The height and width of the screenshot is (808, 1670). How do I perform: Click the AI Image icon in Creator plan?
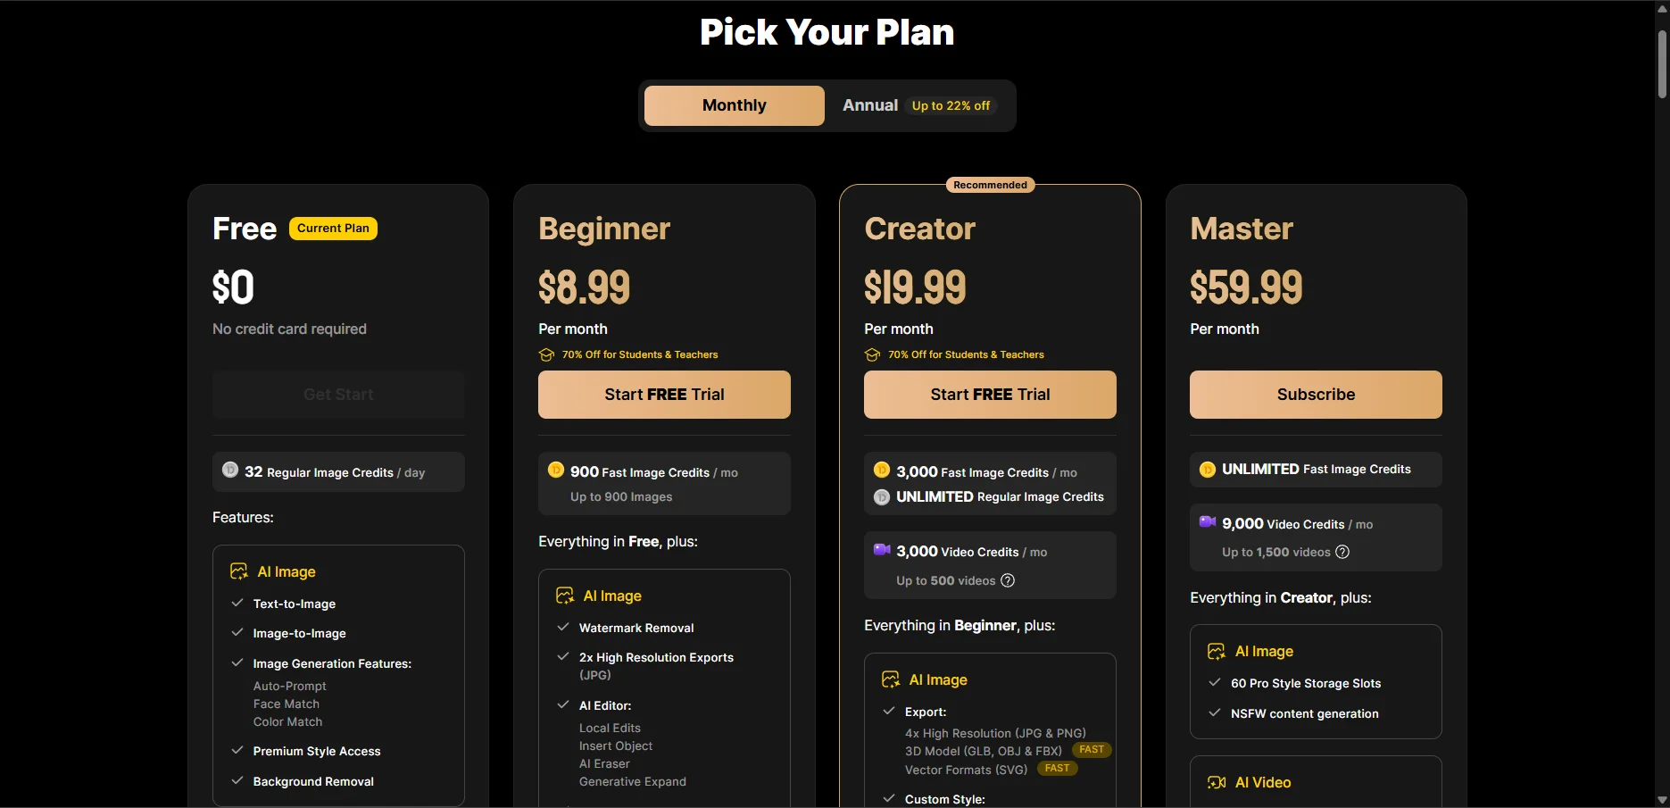pos(891,679)
